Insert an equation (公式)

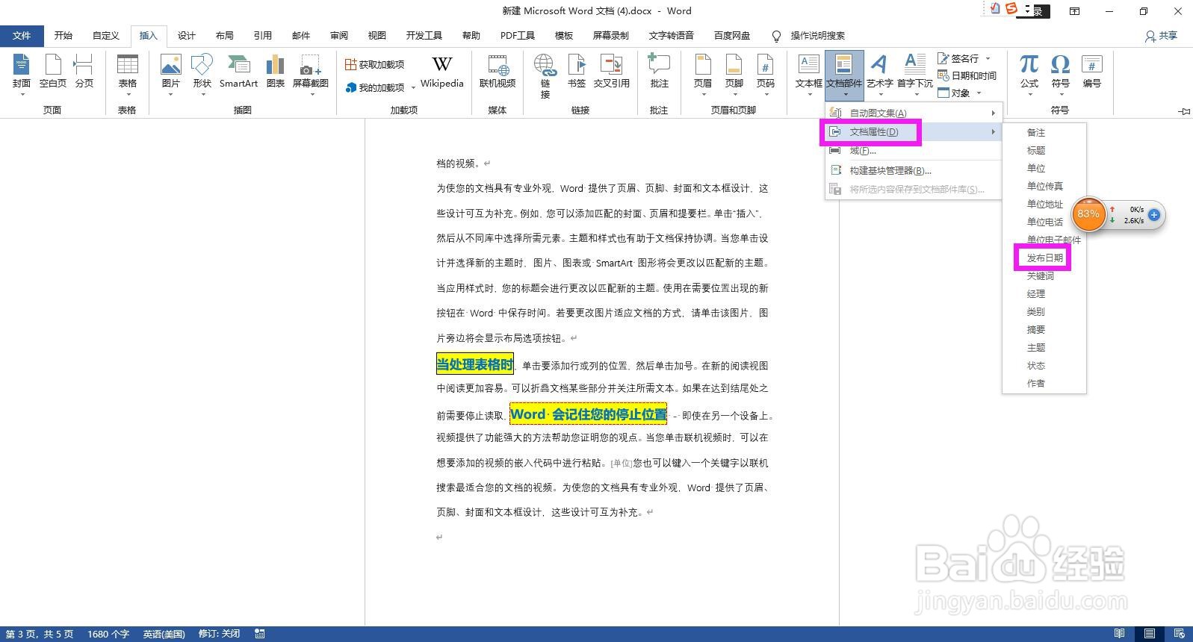point(1029,74)
